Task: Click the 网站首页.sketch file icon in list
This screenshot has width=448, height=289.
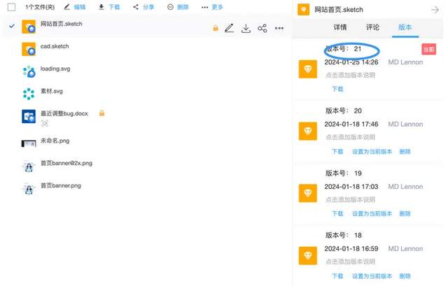Action: pyautogui.click(x=29, y=27)
